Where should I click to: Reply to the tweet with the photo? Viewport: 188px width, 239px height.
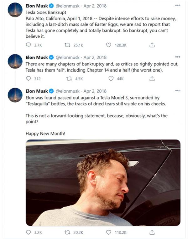click(29, 232)
